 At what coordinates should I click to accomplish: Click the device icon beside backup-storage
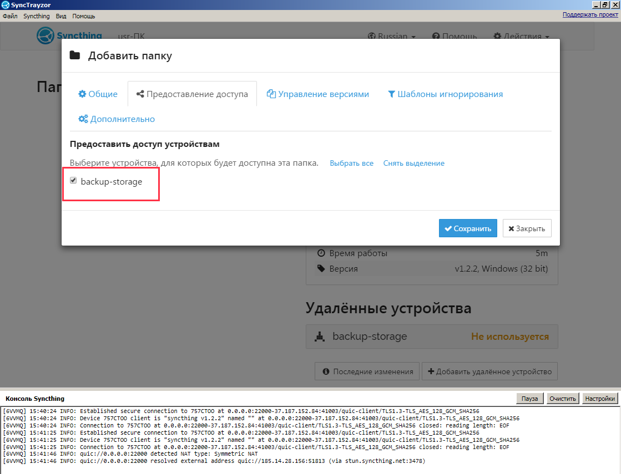(320, 337)
